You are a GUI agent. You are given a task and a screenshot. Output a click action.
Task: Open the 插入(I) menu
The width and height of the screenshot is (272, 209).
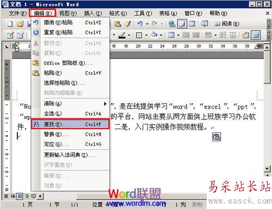coord(93,13)
